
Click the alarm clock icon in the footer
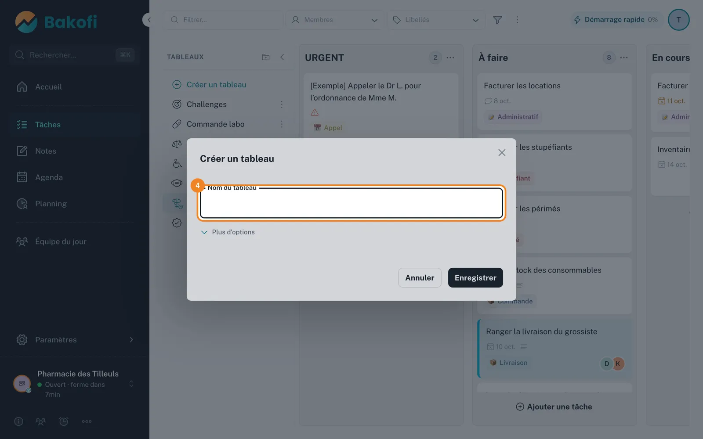click(x=64, y=421)
